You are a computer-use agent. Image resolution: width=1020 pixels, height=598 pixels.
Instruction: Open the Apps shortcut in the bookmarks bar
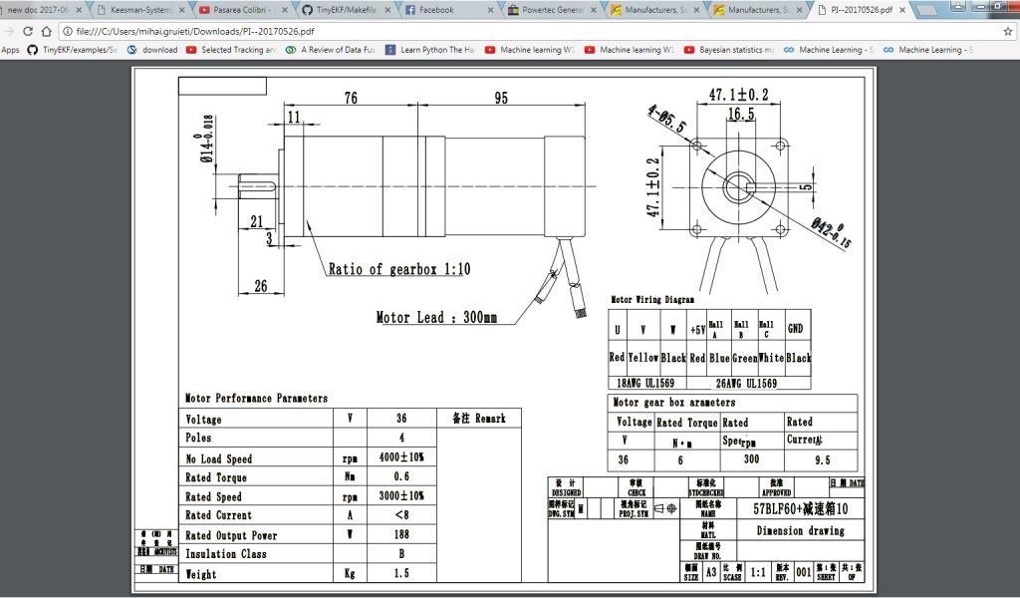10,50
